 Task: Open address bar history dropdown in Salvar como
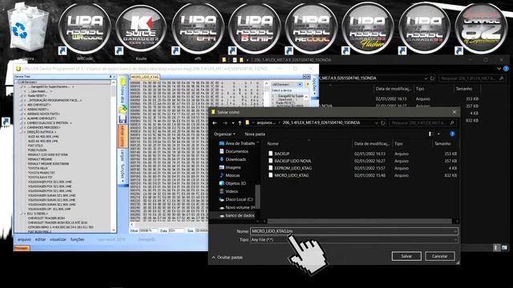point(376,122)
